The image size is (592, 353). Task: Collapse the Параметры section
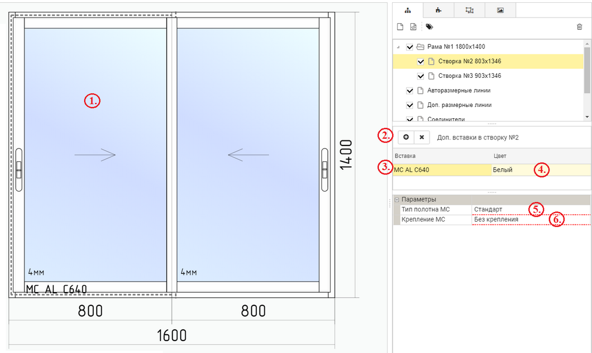(397, 200)
